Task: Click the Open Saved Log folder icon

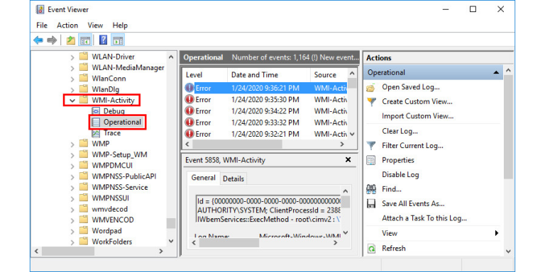Action: click(x=371, y=88)
